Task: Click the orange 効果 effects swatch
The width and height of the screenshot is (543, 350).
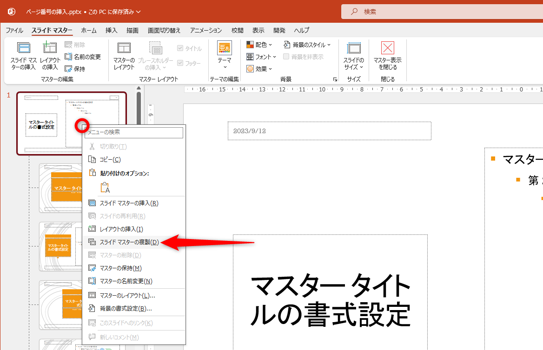Action: [250, 69]
